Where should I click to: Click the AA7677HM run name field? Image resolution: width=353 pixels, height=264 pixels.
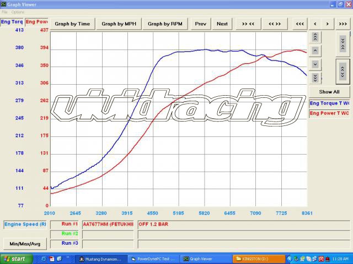(108, 224)
